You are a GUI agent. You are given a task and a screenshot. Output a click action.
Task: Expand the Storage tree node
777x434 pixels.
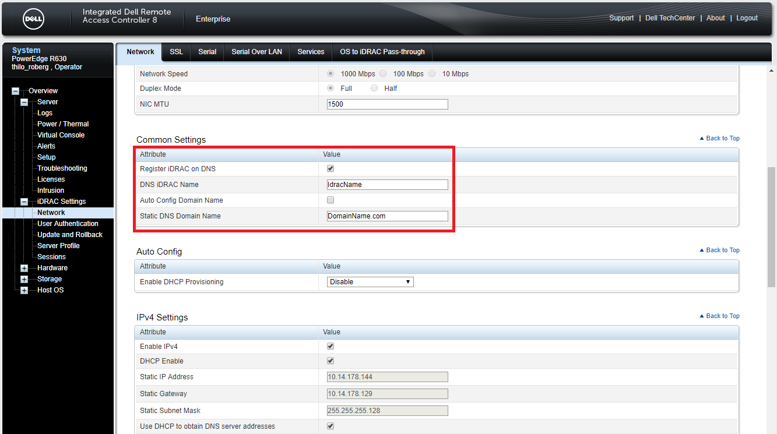coord(24,279)
